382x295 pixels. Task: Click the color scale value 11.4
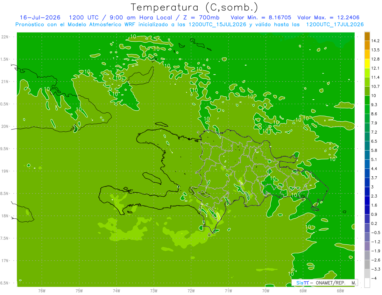(x=376, y=77)
